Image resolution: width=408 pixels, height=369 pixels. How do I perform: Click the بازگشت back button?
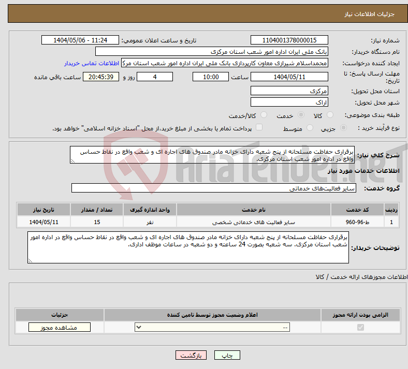[191, 355]
